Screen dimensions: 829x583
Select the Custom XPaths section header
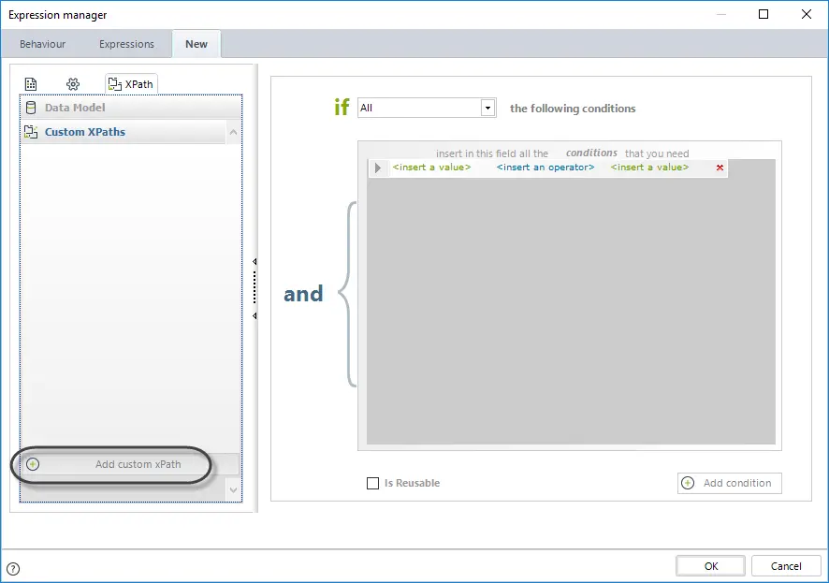click(x=124, y=132)
